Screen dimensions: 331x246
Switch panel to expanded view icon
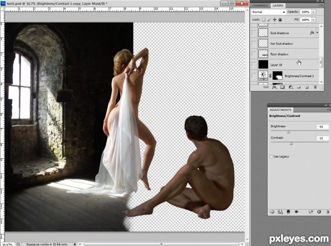(x=280, y=212)
